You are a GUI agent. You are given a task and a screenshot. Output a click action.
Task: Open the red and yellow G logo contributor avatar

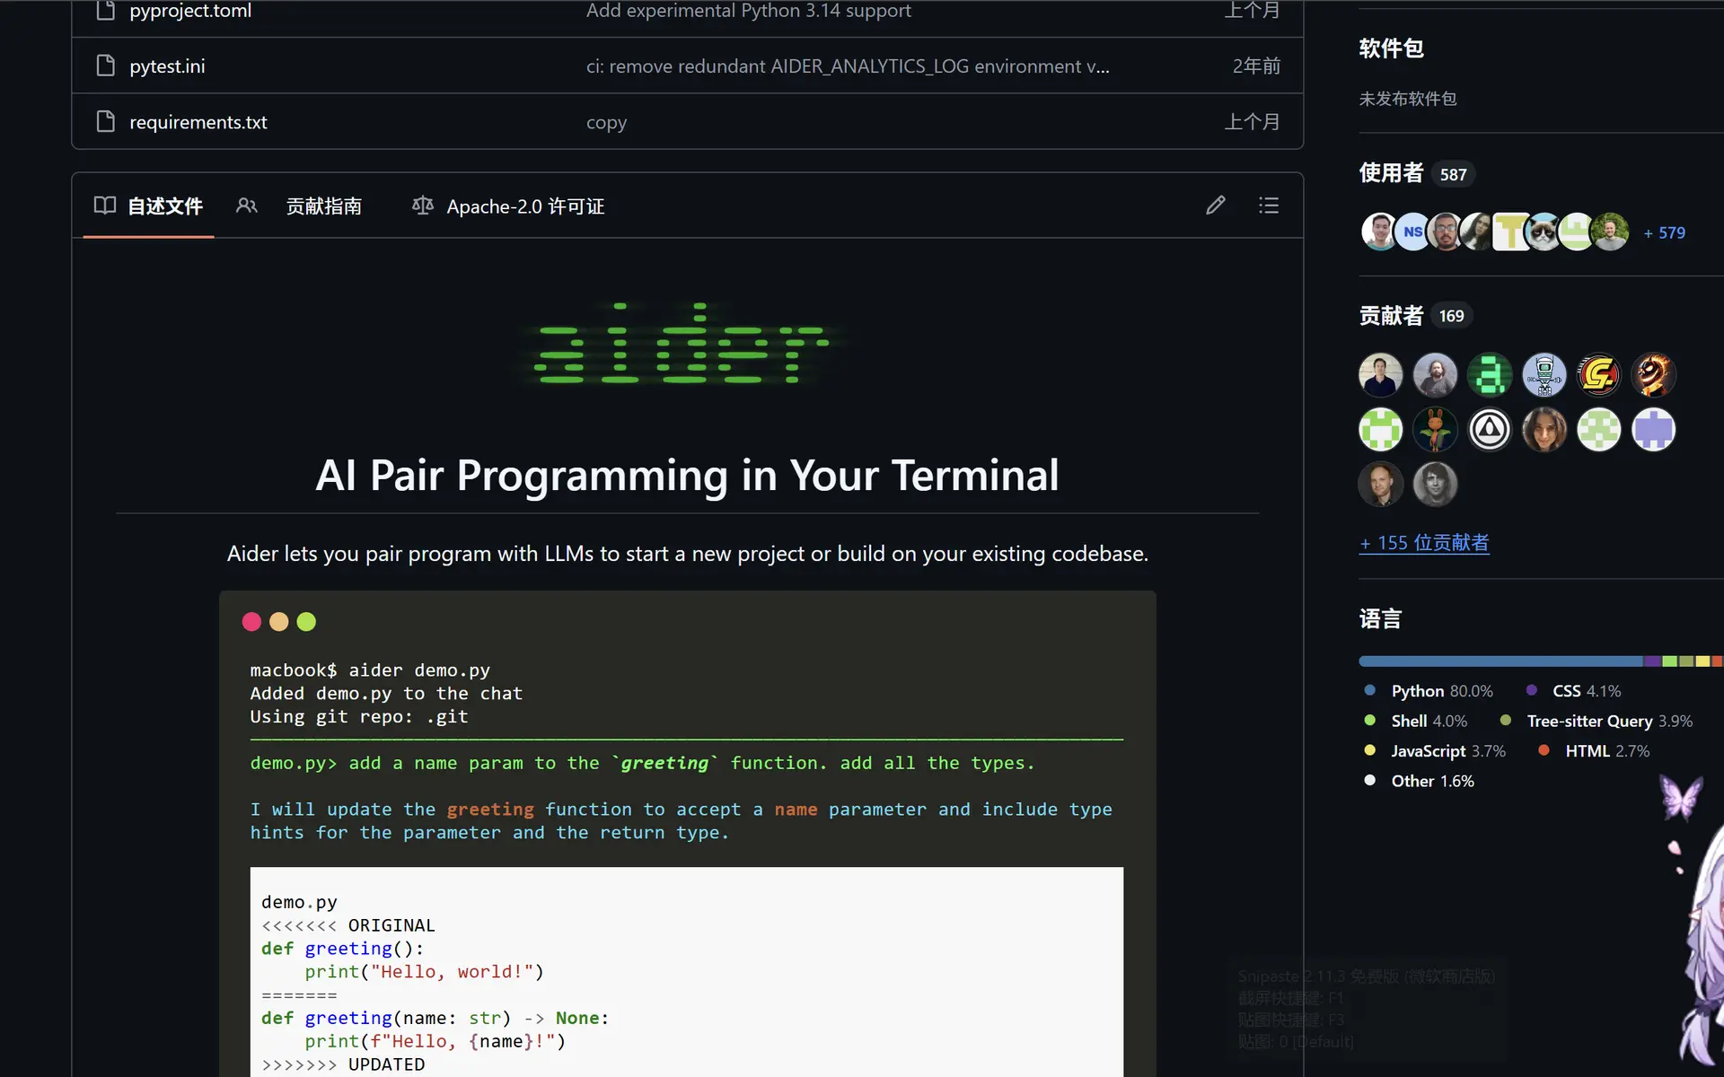tap(1599, 375)
